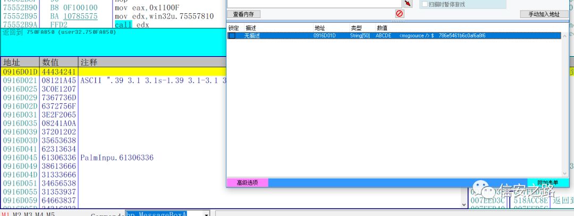574x216 pixels.
Task: Open the Command dropdown arrow
Action: click(206, 214)
